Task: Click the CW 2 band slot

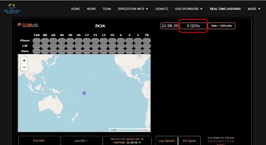Action: pos(138,46)
